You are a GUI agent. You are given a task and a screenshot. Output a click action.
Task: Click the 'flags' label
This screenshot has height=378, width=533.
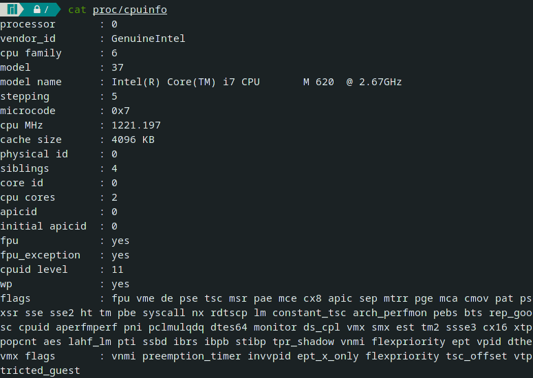15,298
